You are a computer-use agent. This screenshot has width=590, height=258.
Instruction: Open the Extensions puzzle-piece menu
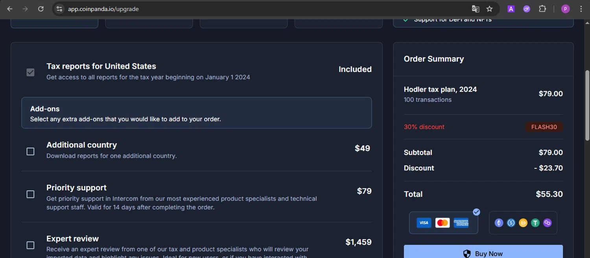pyautogui.click(x=542, y=9)
